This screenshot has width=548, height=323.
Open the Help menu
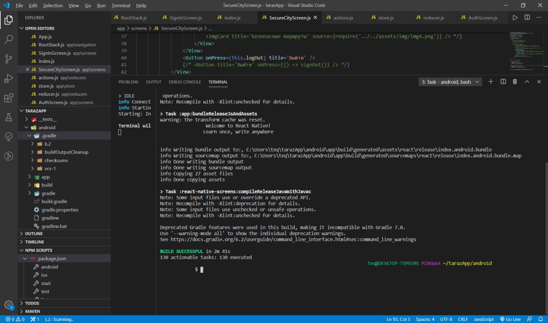[x=141, y=6]
